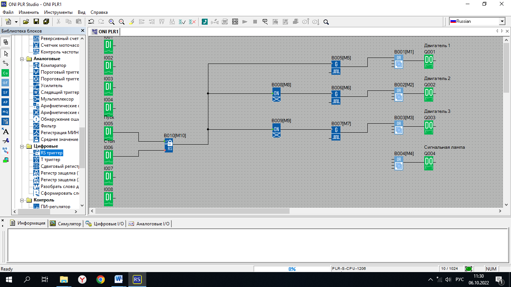Select ПИ-регулятор in block library
The image size is (511, 287).
tap(55, 207)
